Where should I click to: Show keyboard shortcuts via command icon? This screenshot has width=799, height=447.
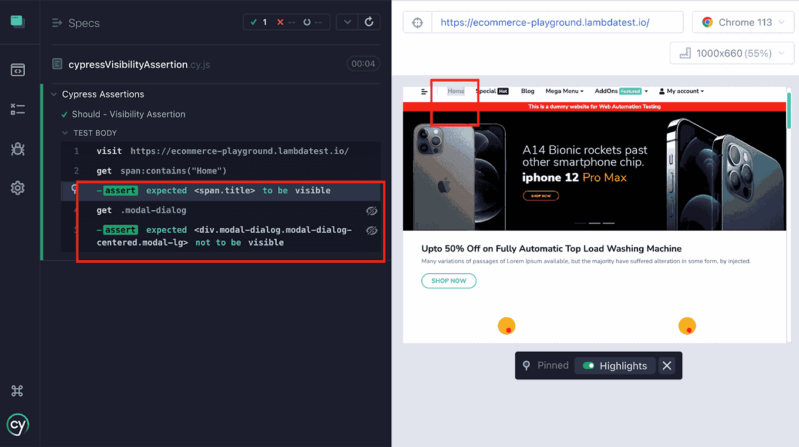16,391
